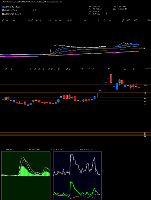Click the 91 price level label
This screenshot has height=200, width=151.
pos(145,93)
